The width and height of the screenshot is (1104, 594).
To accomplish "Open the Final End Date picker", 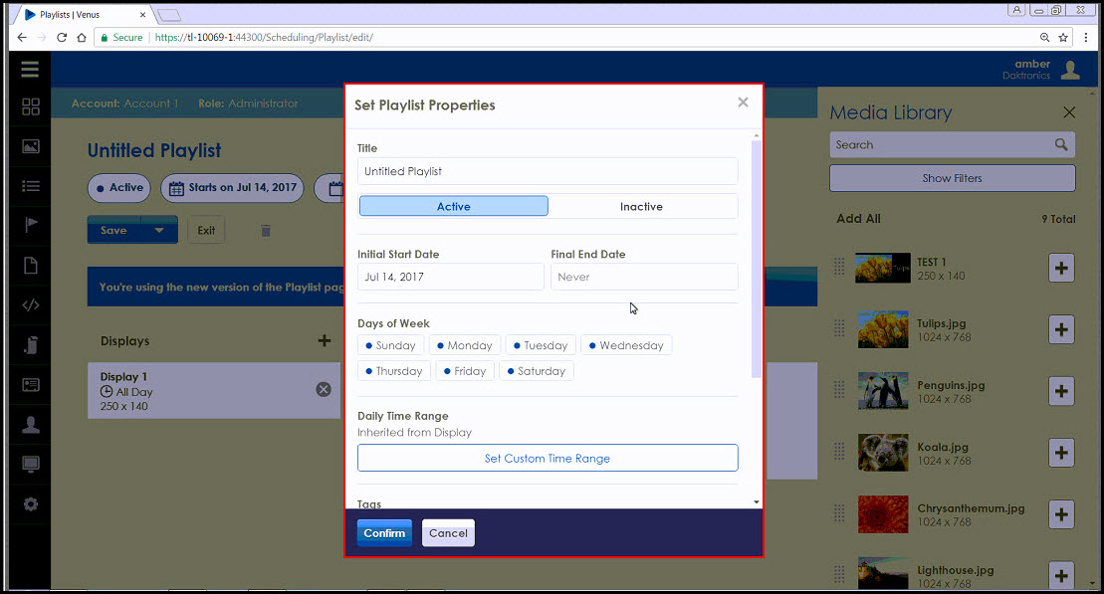I will point(643,277).
